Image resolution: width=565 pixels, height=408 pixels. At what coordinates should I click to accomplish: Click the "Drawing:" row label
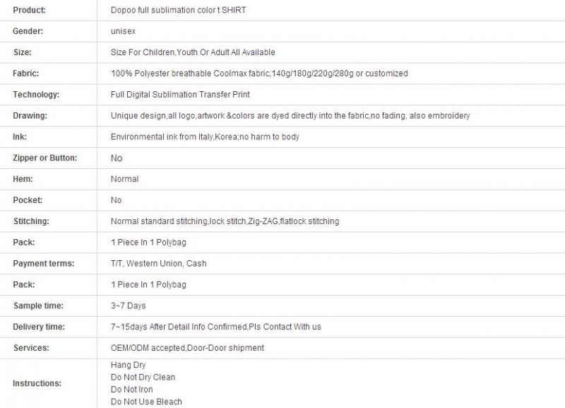pyautogui.click(x=29, y=116)
